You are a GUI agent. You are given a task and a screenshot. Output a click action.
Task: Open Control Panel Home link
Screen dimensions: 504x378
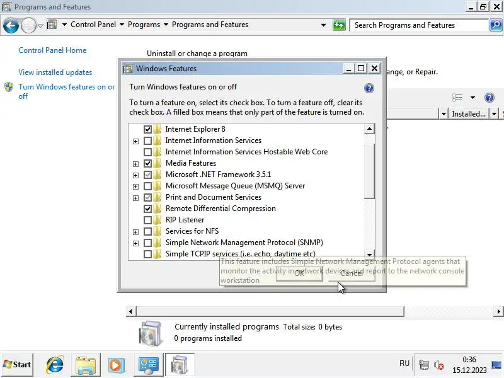(x=52, y=50)
